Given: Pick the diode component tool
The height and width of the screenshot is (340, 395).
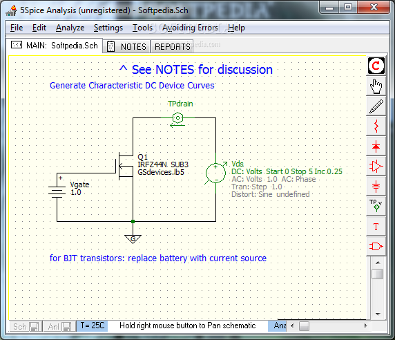Looking at the screenshot, I should pos(376,147).
